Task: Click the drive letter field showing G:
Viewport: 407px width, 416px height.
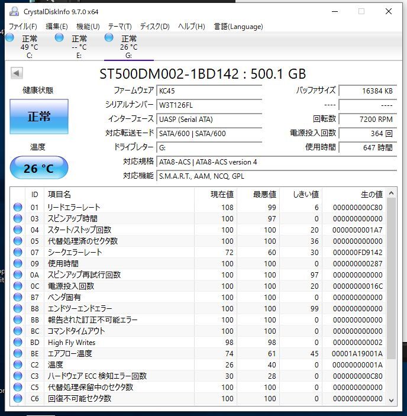Action: (x=209, y=147)
